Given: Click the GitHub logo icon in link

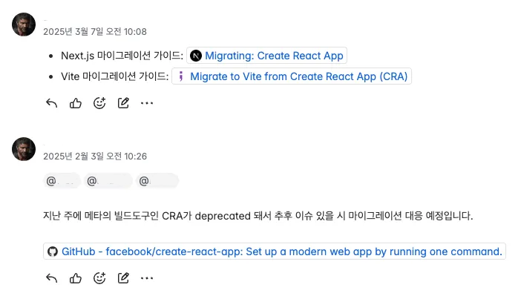Looking at the screenshot, I should [x=53, y=251].
